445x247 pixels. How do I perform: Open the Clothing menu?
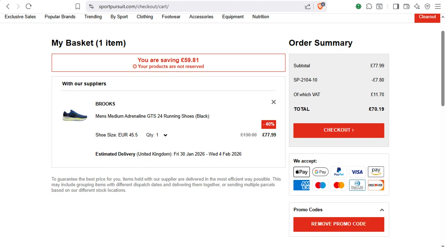(x=145, y=17)
